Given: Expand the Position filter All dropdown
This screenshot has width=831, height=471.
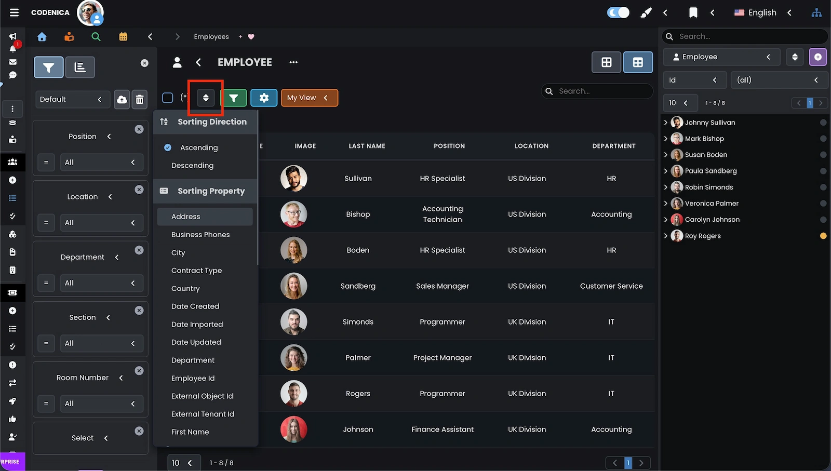Looking at the screenshot, I should [102, 162].
